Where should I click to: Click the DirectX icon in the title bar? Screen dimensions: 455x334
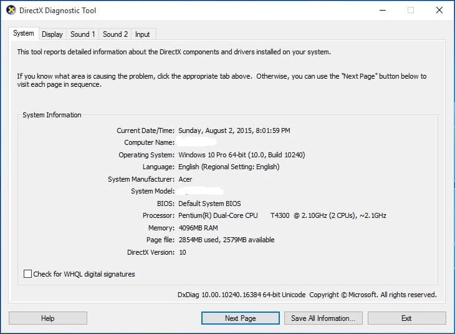[x=11, y=11]
